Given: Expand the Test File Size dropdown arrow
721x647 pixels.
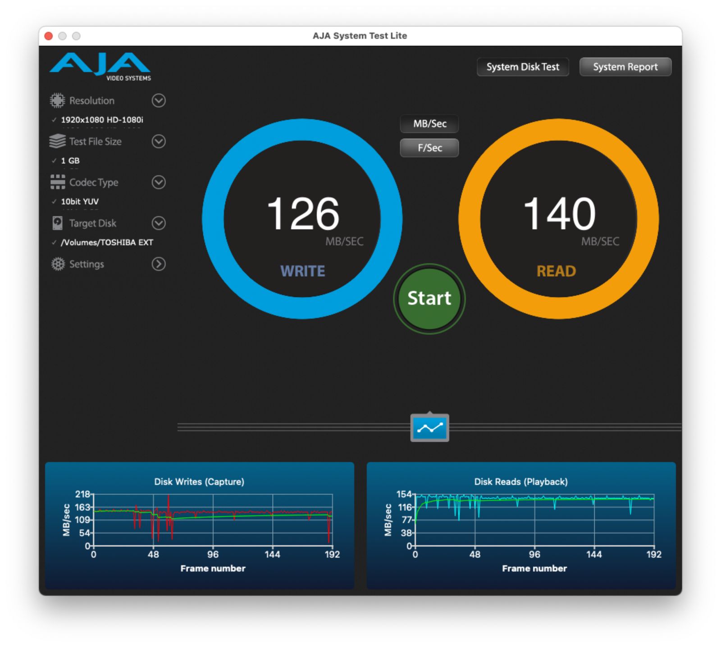Looking at the screenshot, I should coord(159,141).
